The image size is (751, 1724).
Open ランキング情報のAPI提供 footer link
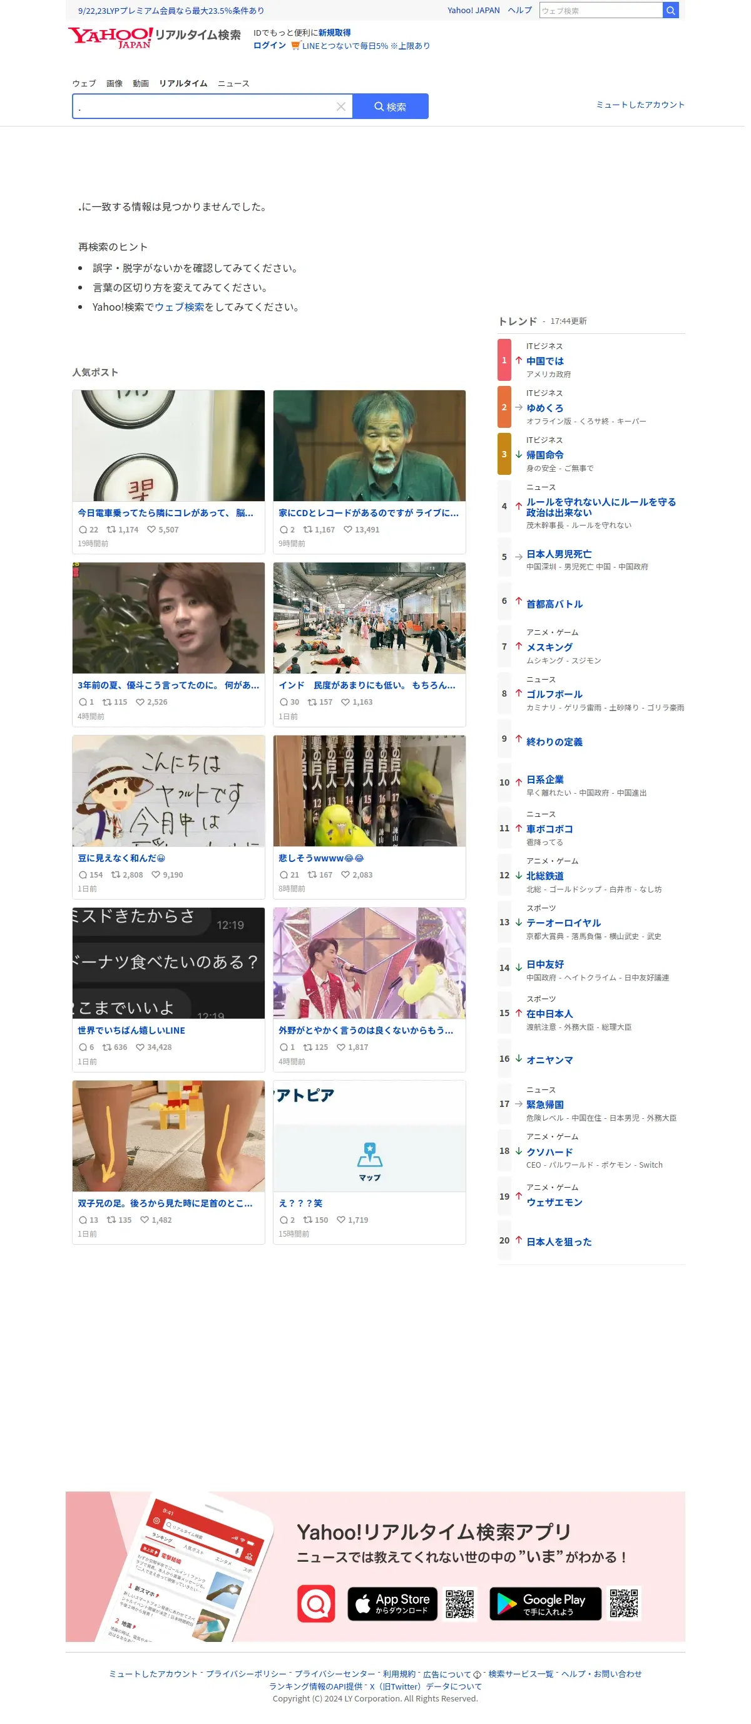[315, 1686]
